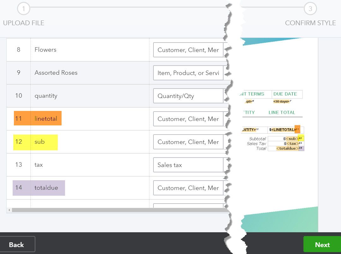Click row number 8 in the table
341x254 pixels.
(x=19, y=50)
